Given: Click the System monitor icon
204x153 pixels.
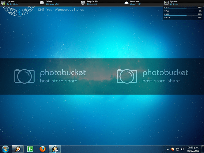Looking at the screenshot, I should click(x=166, y=3).
